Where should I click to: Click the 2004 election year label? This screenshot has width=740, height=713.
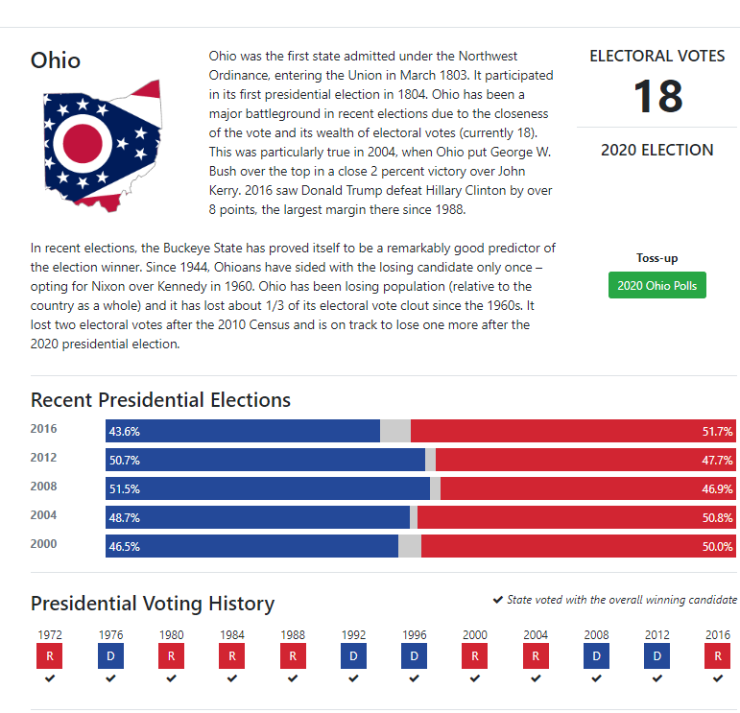(44, 515)
